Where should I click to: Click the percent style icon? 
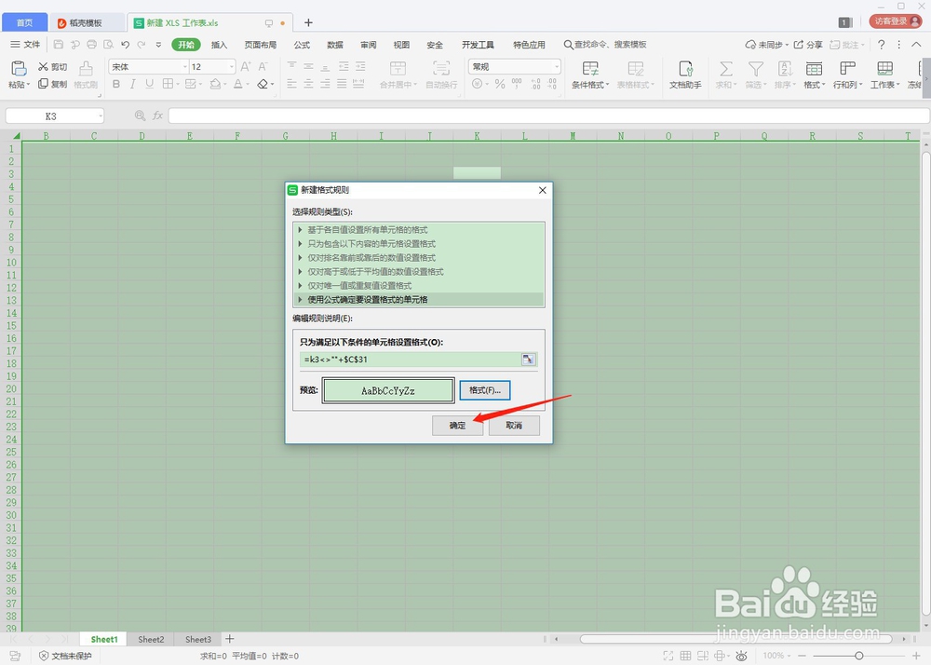tap(500, 85)
